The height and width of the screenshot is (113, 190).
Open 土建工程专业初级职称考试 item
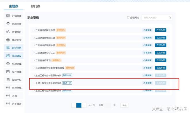48,76
